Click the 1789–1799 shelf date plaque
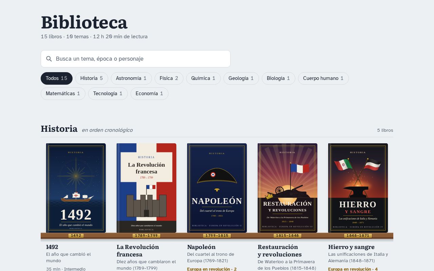This screenshot has width=434, height=271. pyautogui.click(x=146, y=236)
